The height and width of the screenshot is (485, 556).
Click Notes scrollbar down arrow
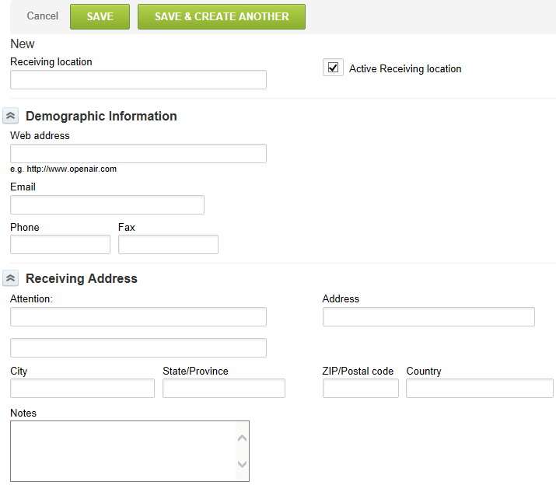point(242,464)
